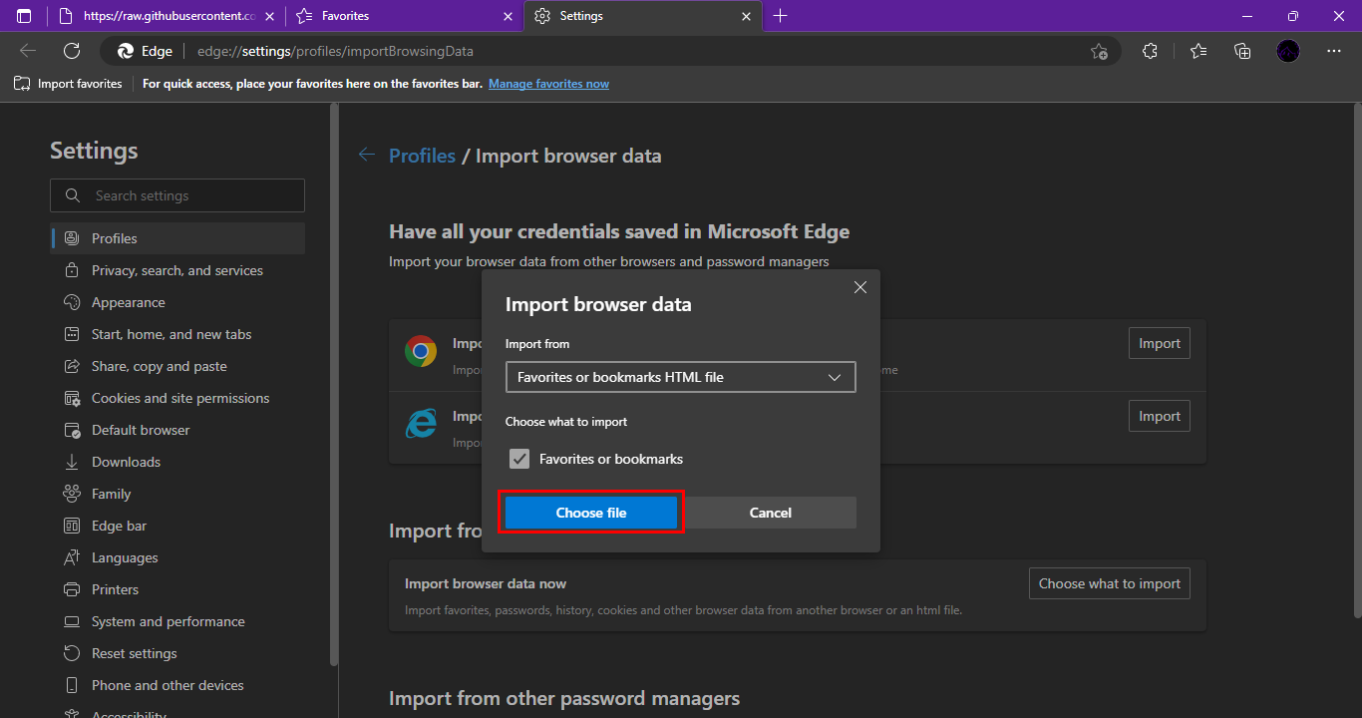
Task: Open Privacy, search, and services settings
Action: tap(175, 269)
